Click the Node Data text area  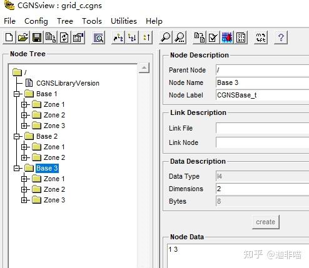tap(238, 256)
